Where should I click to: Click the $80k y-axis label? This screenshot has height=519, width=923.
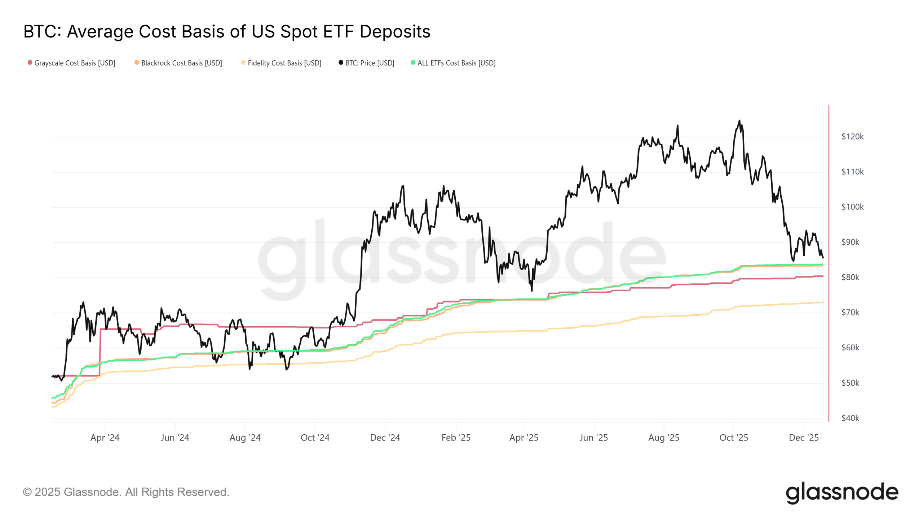[x=850, y=277]
